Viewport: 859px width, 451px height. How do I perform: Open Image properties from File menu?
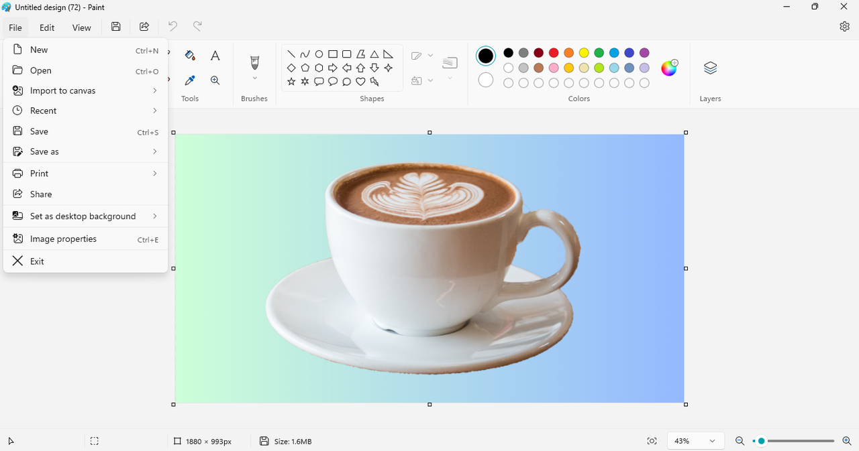coord(86,239)
